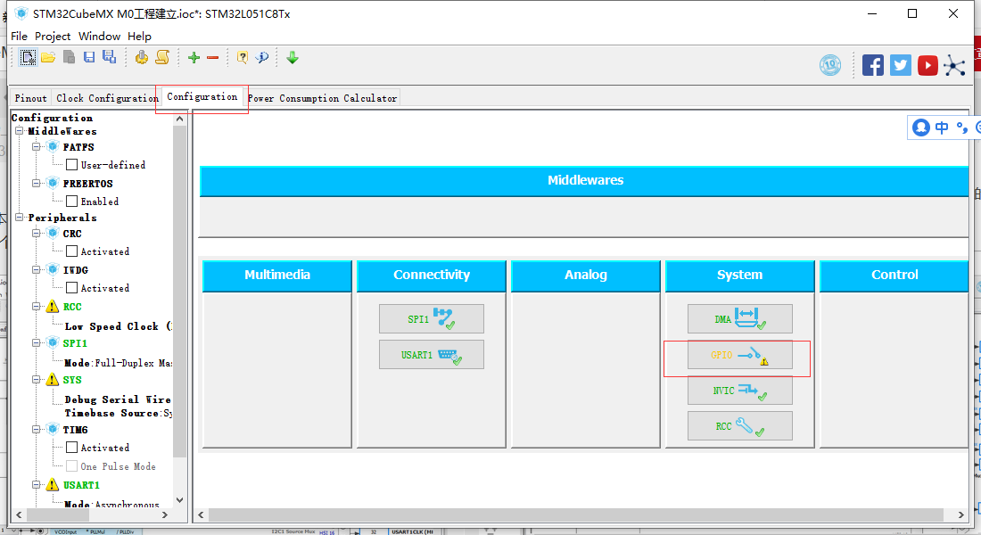981x535 pixels.
Task: Click the green plus toolbar icon
Action: point(194,58)
